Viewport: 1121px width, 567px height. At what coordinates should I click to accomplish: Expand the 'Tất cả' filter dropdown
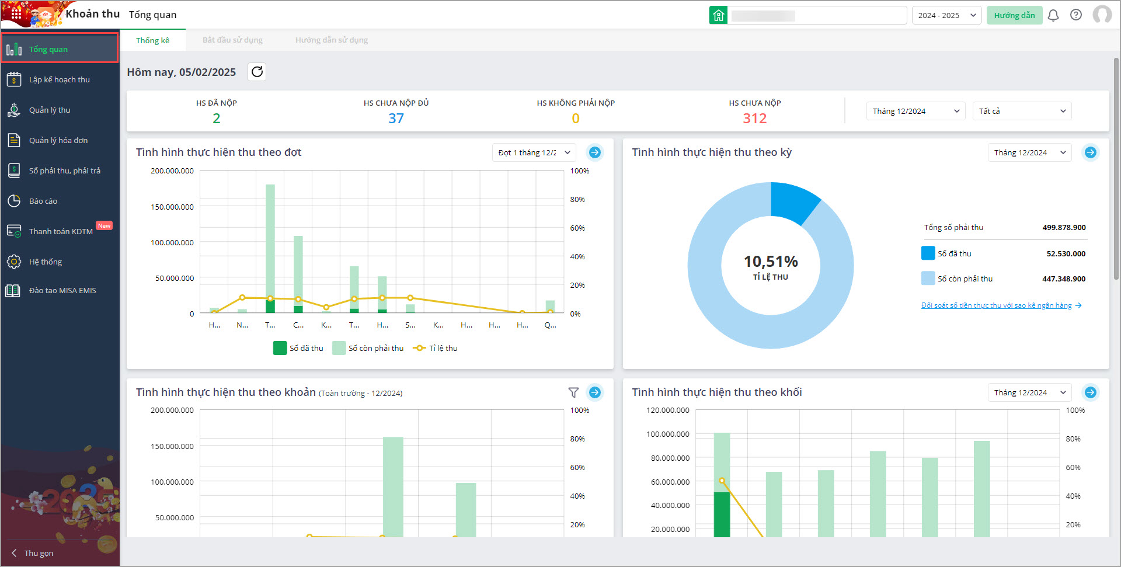(x=1021, y=111)
